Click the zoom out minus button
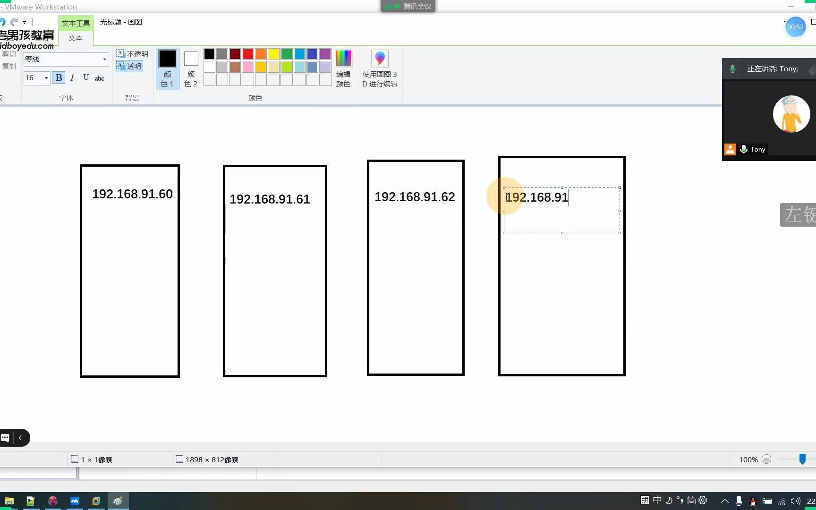Image resolution: width=816 pixels, height=510 pixels. point(766,459)
